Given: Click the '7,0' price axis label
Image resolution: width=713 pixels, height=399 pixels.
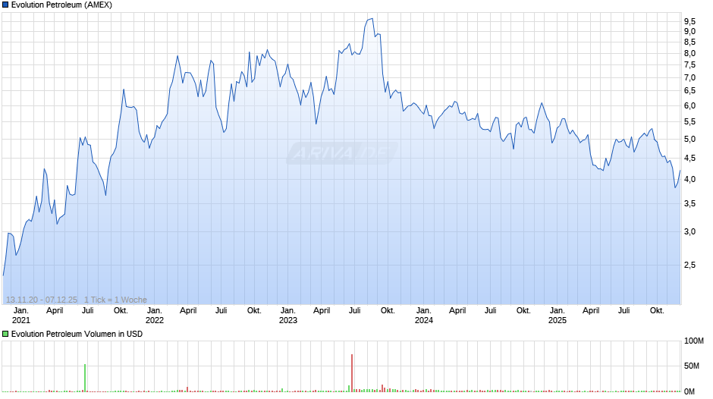Looking at the screenshot, I should pos(689,78).
